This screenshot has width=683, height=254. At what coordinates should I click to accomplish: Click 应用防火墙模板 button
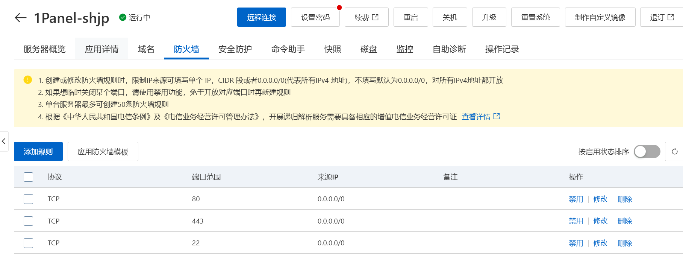tap(103, 152)
